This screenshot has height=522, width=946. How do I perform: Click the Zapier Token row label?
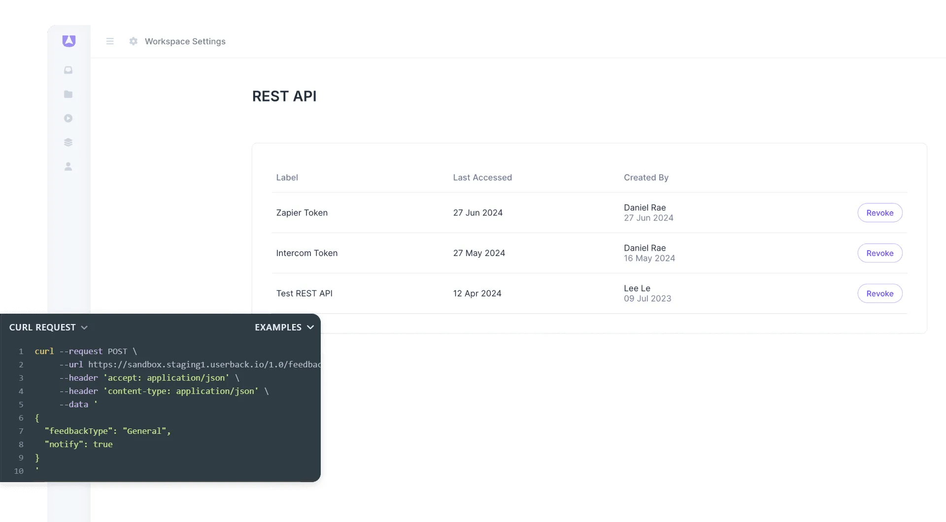[302, 213]
